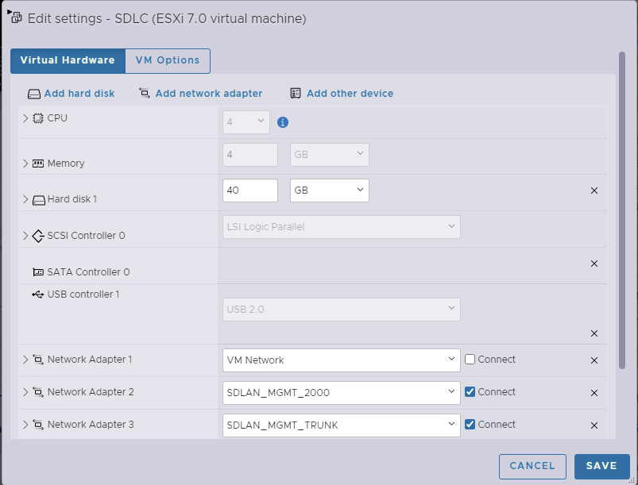638x485 pixels.
Task: Disable Connect for Network Adapter 2
Action: click(x=468, y=391)
